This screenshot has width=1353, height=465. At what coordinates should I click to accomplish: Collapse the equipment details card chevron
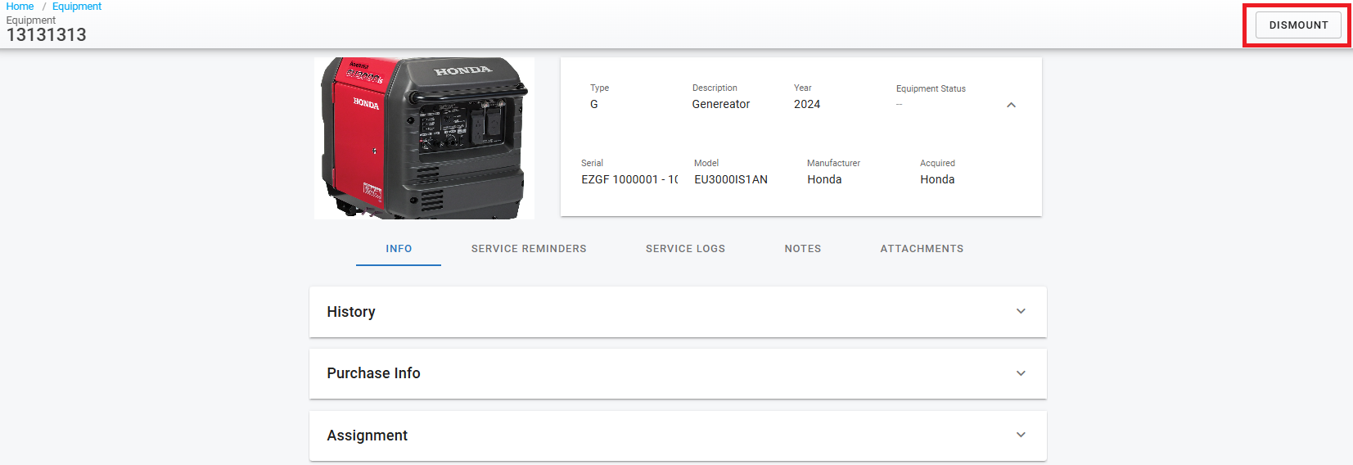(x=1011, y=105)
